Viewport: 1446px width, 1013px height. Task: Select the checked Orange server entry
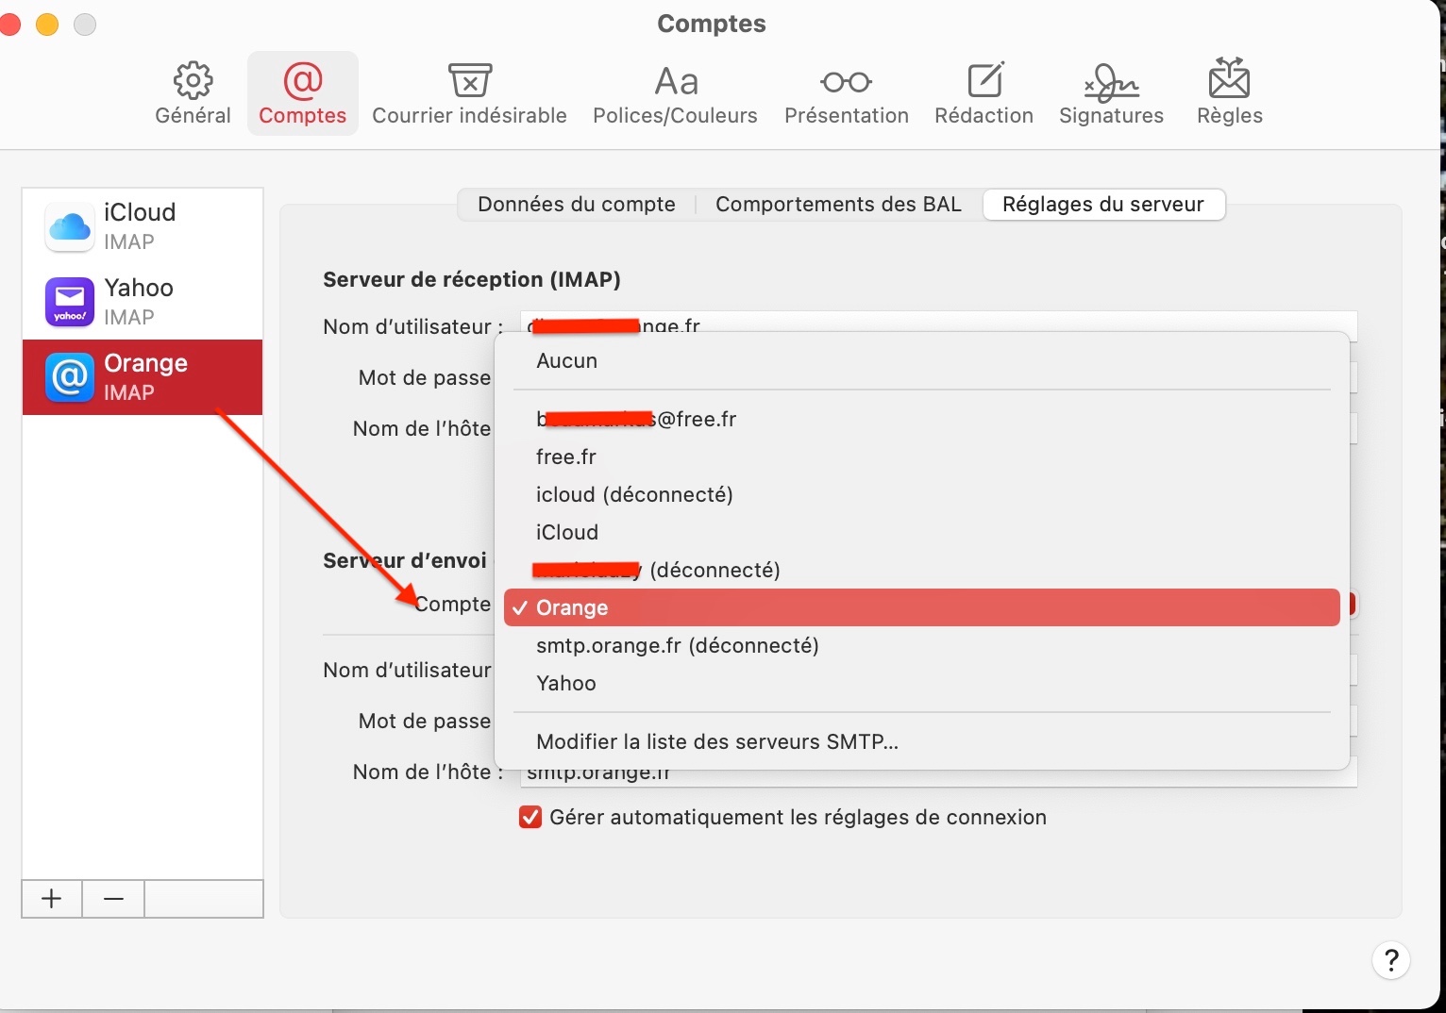click(922, 607)
